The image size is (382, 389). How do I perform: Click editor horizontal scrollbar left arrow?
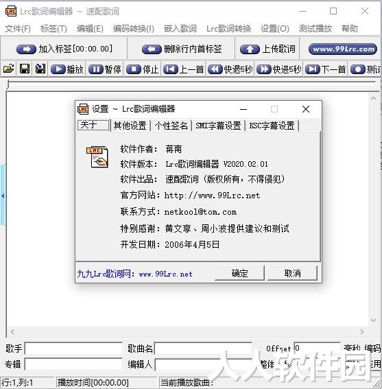click(x=13, y=331)
